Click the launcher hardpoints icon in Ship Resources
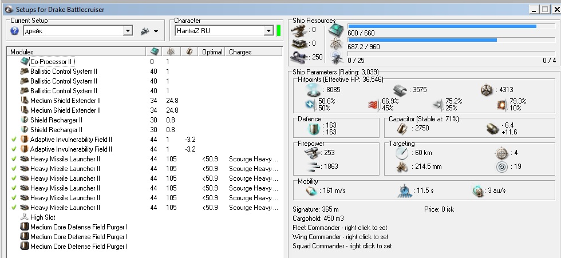 click(299, 43)
